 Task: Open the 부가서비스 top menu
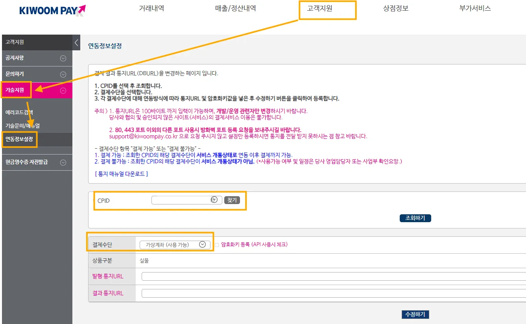[475, 8]
